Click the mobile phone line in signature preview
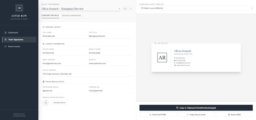The height and width of the screenshot is (120, 256). 180,60
